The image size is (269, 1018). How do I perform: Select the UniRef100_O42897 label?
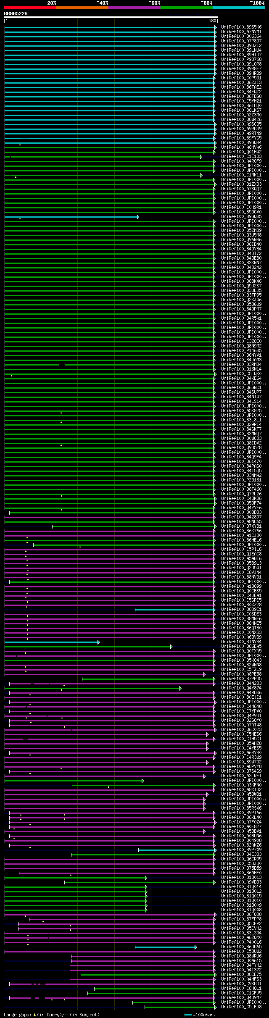[x=241, y=517]
